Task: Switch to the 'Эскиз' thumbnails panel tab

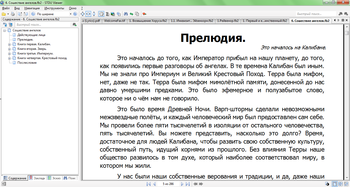Action: tap(54, 178)
